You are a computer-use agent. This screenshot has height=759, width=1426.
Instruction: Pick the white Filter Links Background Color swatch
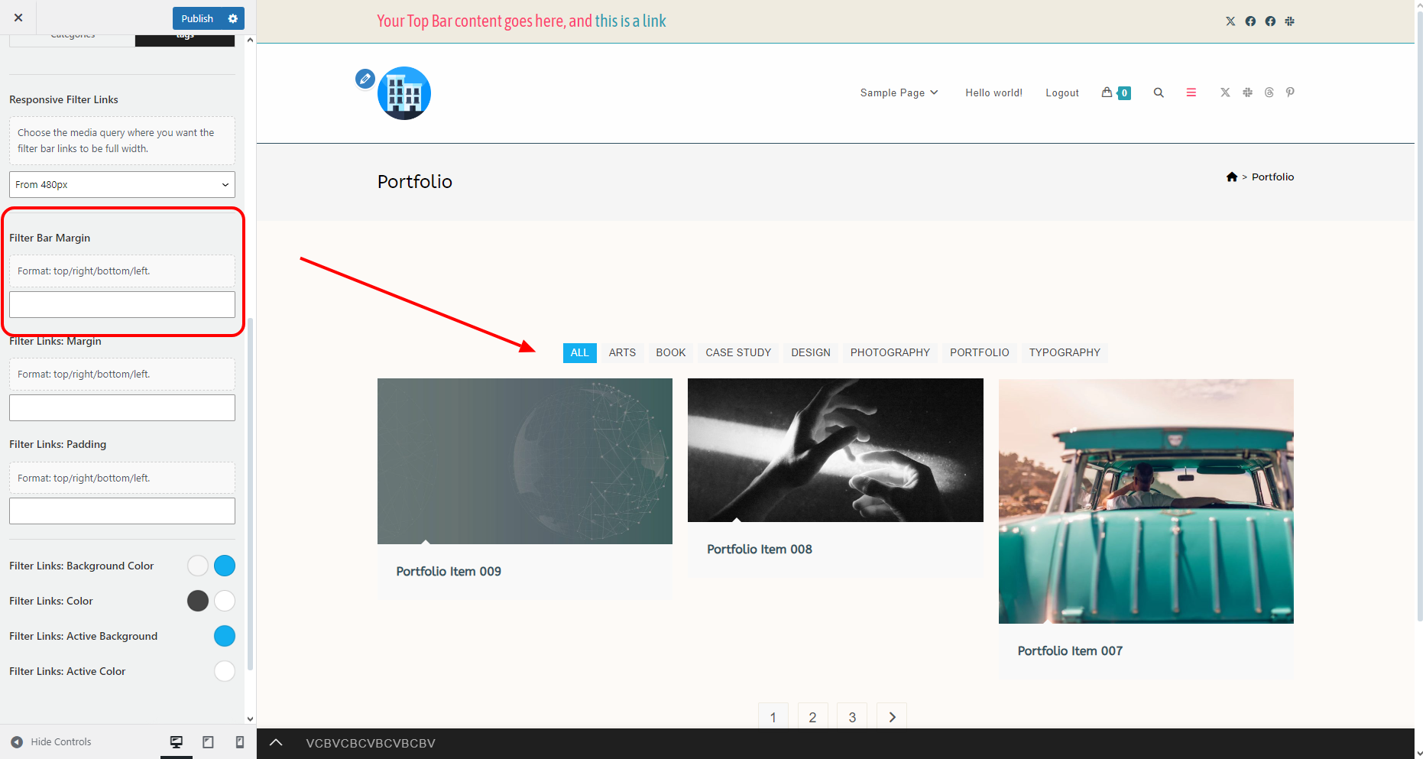tap(198, 566)
